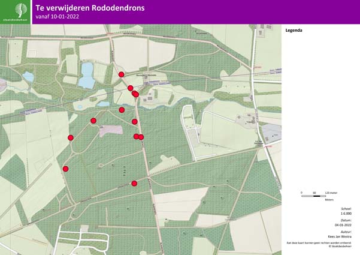Select the northernmost red rhododendron marker
This screenshot has height=255, width=360.
(122, 74)
